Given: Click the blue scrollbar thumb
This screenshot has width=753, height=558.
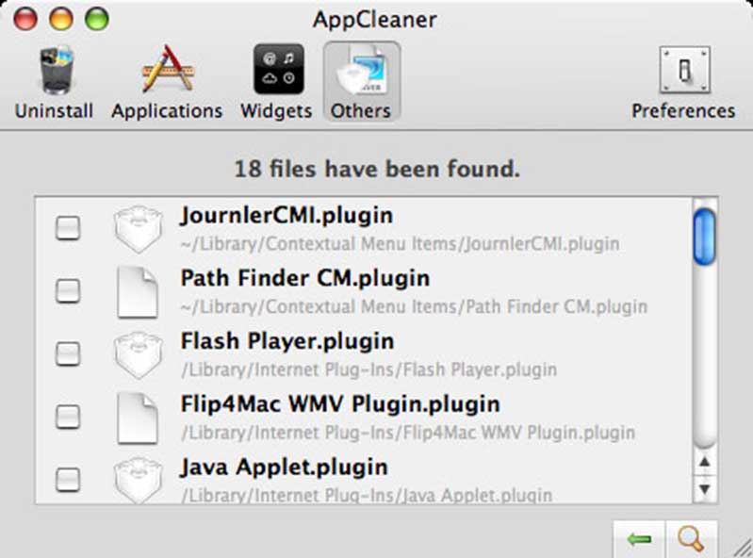Looking at the screenshot, I should click(x=703, y=236).
